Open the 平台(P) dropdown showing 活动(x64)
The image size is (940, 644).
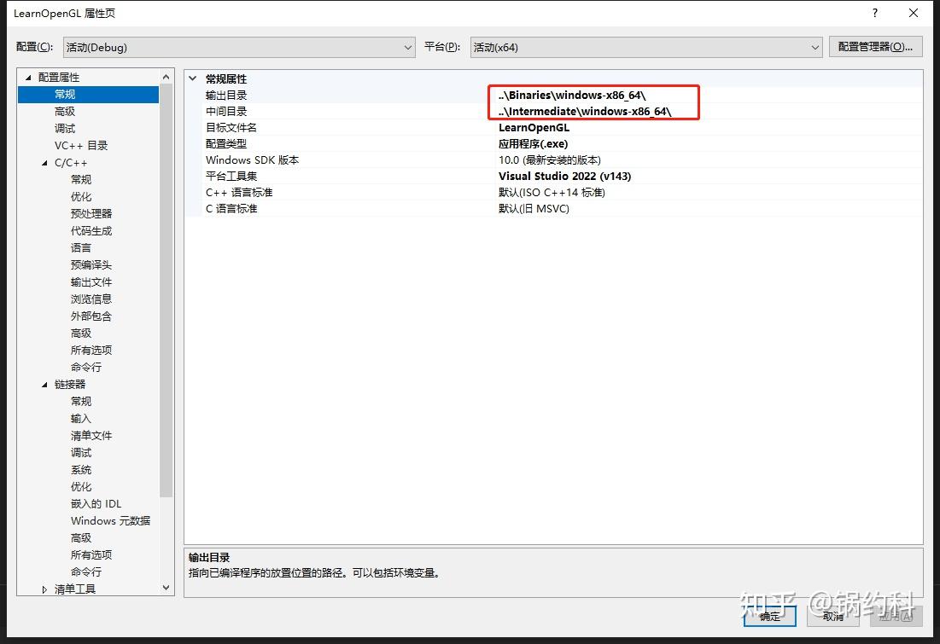coord(646,47)
